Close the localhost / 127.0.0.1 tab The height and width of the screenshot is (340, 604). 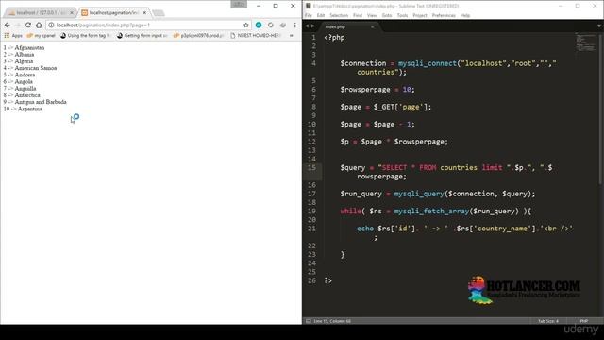(x=72, y=13)
